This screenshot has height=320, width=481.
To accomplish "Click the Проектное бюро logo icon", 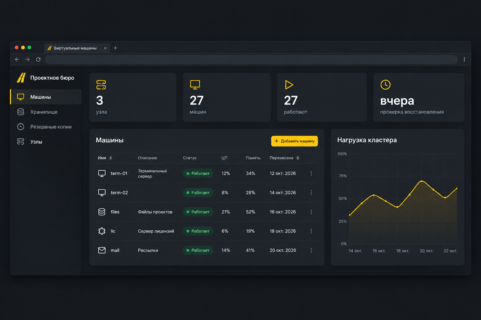I will pos(21,77).
